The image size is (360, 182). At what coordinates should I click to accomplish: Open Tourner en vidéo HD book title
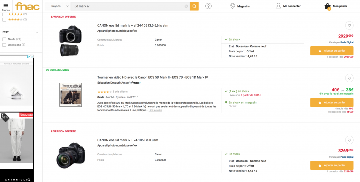click(x=153, y=77)
